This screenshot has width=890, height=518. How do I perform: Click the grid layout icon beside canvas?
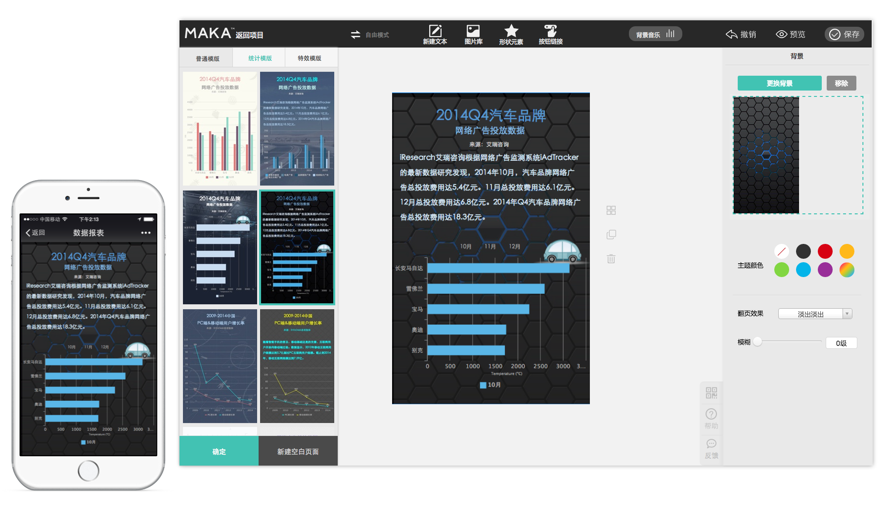click(611, 210)
